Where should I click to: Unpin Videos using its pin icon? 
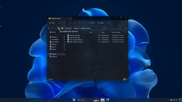(x=64, y=49)
